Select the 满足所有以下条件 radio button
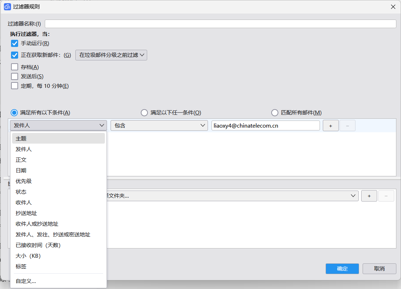 coord(14,113)
